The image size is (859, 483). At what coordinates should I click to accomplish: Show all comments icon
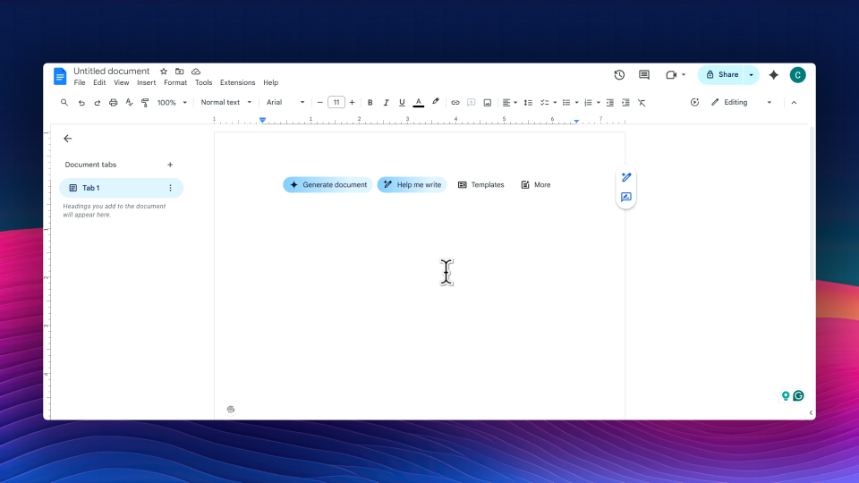tap(644, 75)
